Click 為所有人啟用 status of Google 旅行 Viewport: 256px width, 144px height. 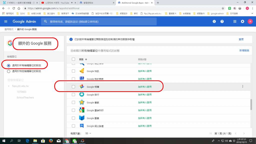click(x=145, y=94)
